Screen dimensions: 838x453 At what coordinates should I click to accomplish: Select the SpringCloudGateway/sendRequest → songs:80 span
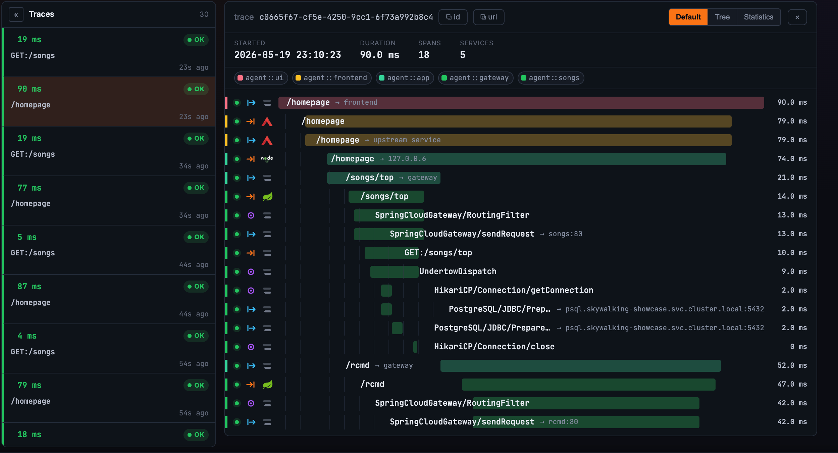[x=521, y=234]
